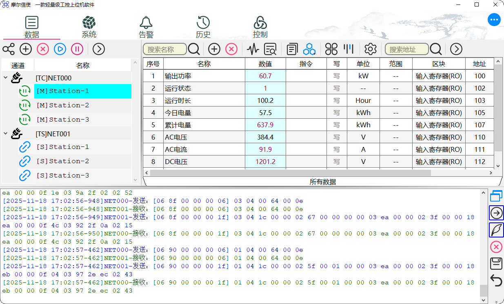Image resolution: width=504 pixels, height=304 pixels.
Task: Switch to the 数据 tab
Action: click(x=32, y=27)
